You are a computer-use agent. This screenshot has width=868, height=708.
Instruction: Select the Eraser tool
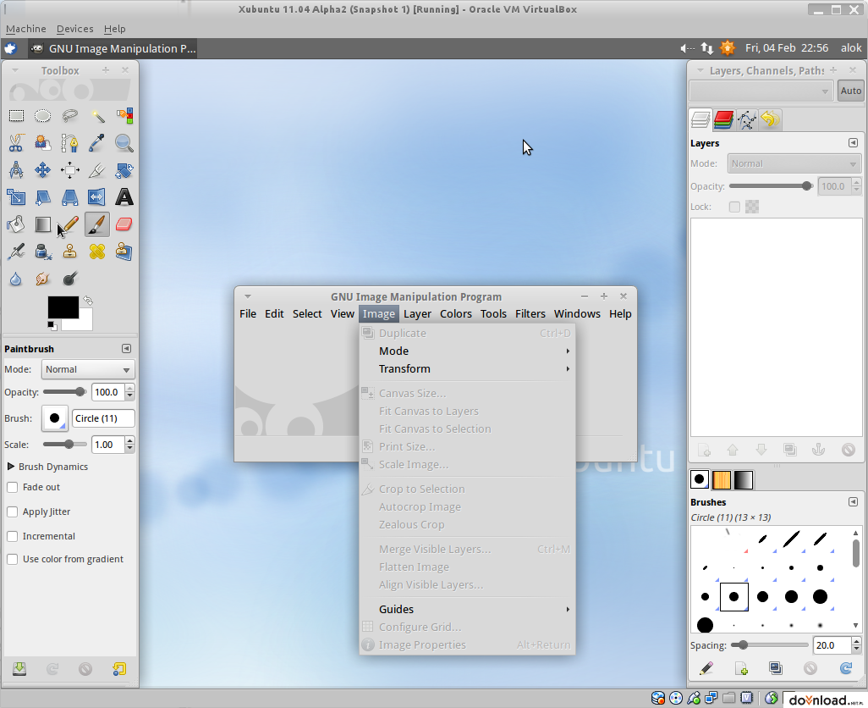[124, 224]
